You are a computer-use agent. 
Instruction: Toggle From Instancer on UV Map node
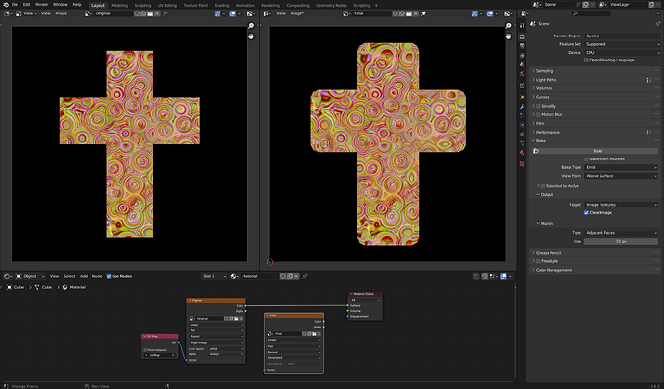(145, 350)
